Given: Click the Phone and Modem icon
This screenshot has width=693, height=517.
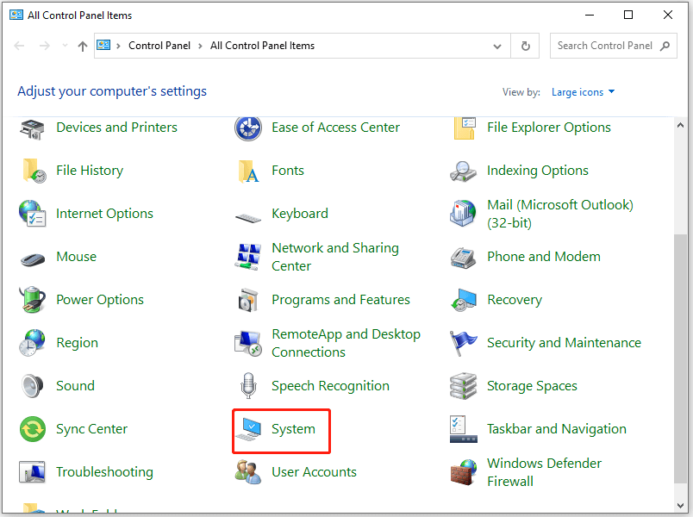Looking at the screenshot, I should [x=463, y=257].
